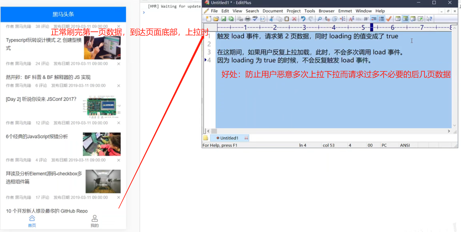Select the Untitled1 document tab
Screen dimensions: 461x232
[229, 138]
